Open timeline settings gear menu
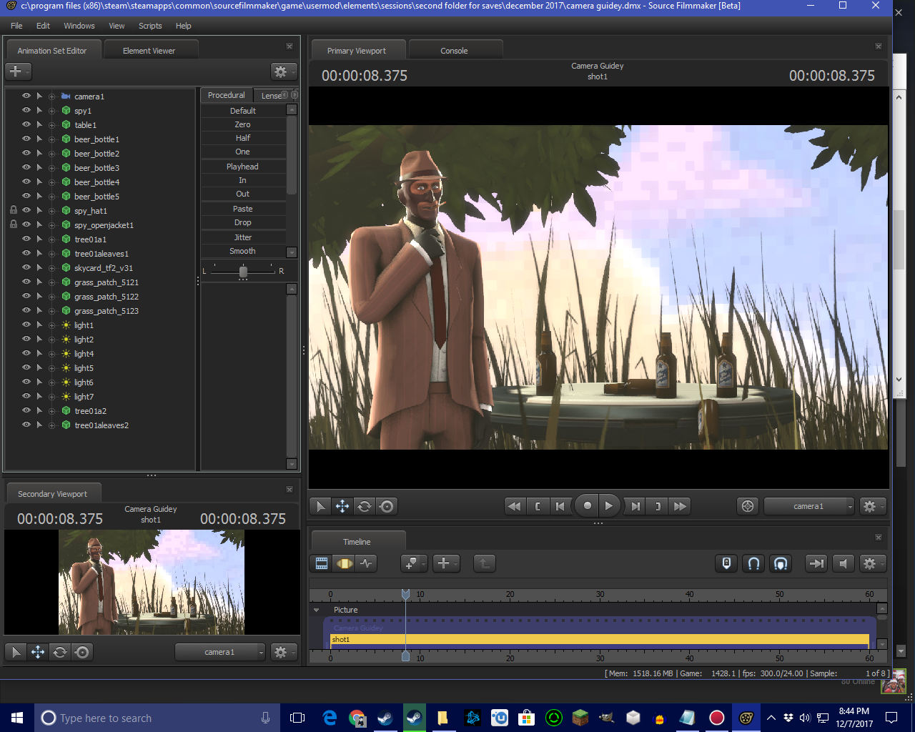The height and width of the screenshot is (732, 915). [x=870, y=563]
